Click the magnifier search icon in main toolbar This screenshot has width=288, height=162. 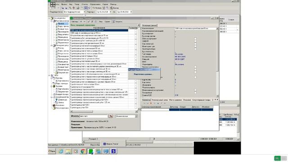(70, 8)
